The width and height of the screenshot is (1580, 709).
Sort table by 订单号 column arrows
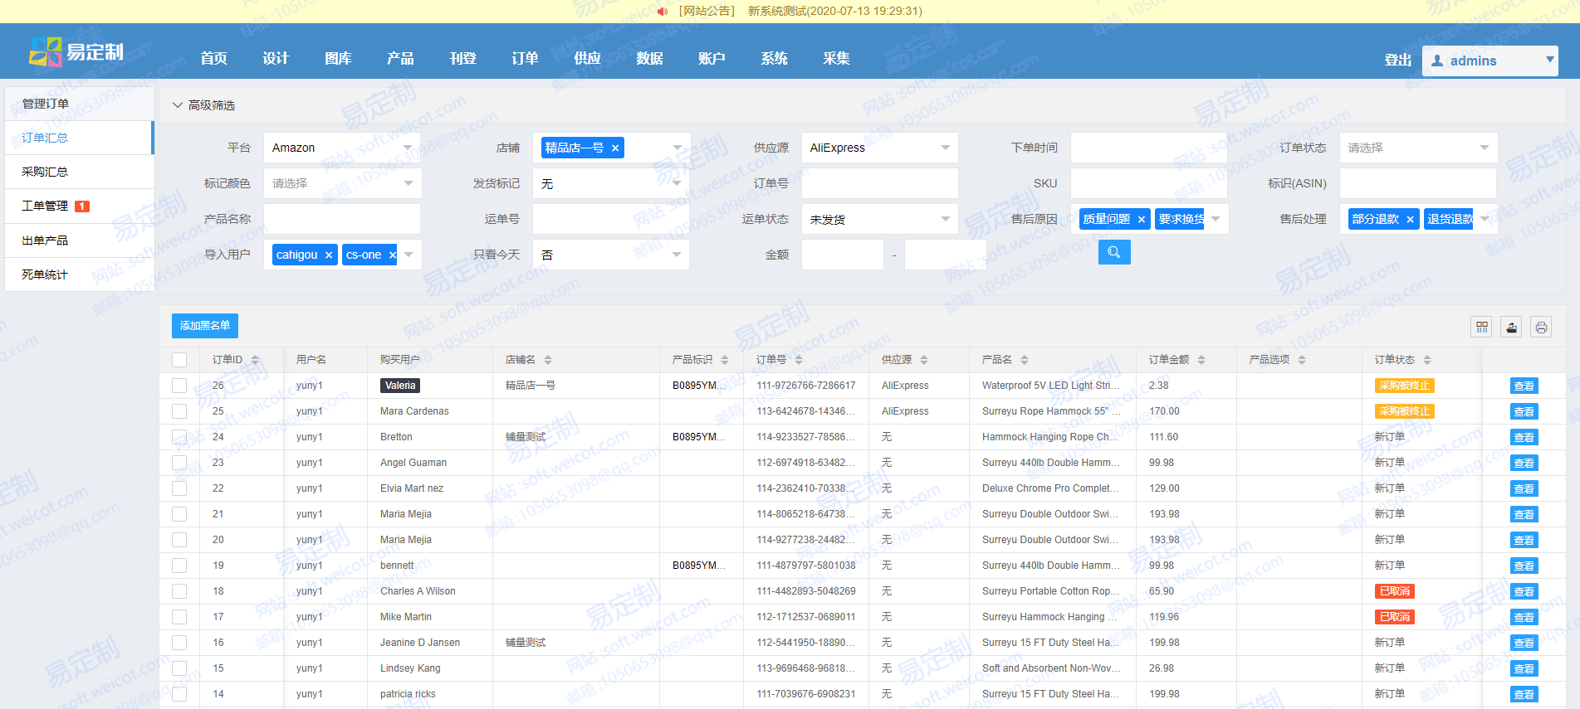coord(799,360)
